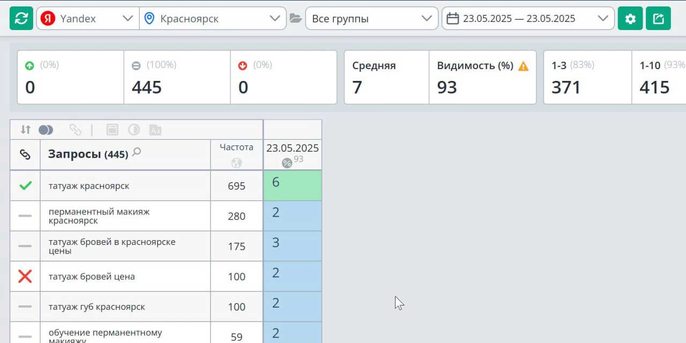Screen dimensions: 686x343
Task: Click the sort arrows icon in table toolbar
Action: click(x=25, y=130)
